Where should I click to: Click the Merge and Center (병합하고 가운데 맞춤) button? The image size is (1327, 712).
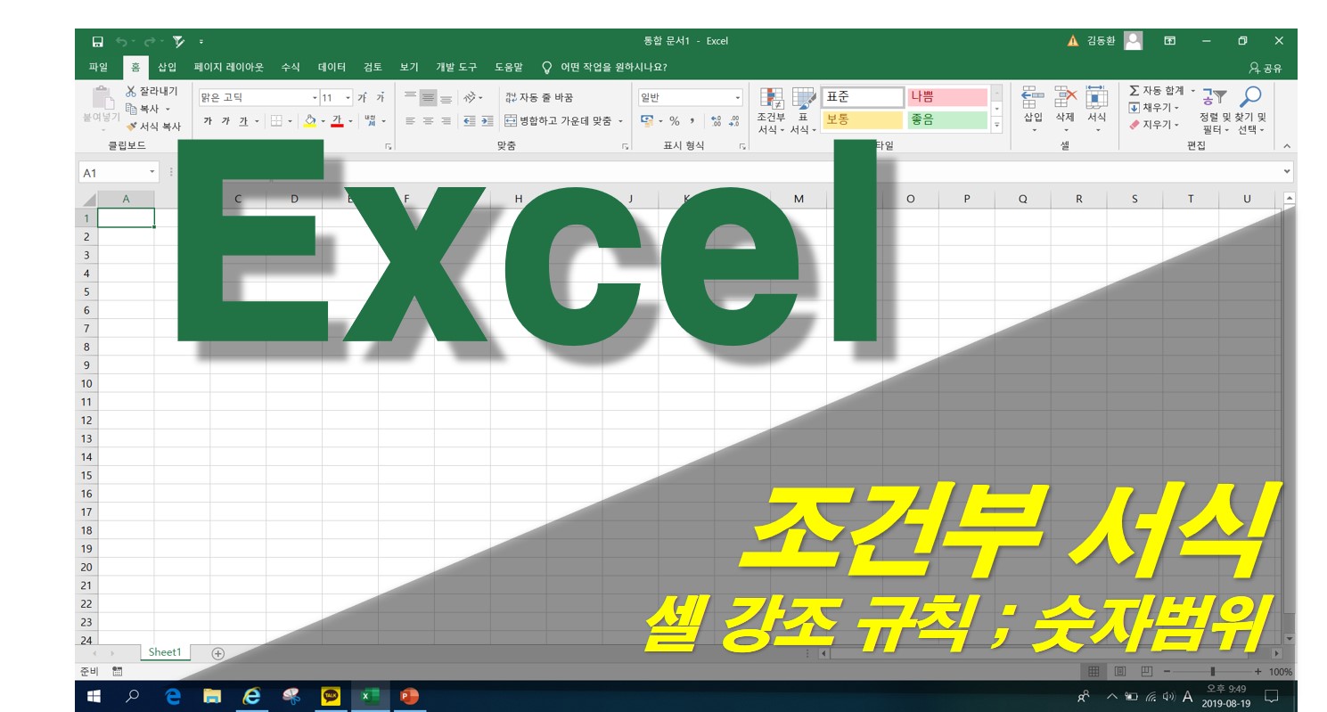pyautogui.click(x=557, y=121)
